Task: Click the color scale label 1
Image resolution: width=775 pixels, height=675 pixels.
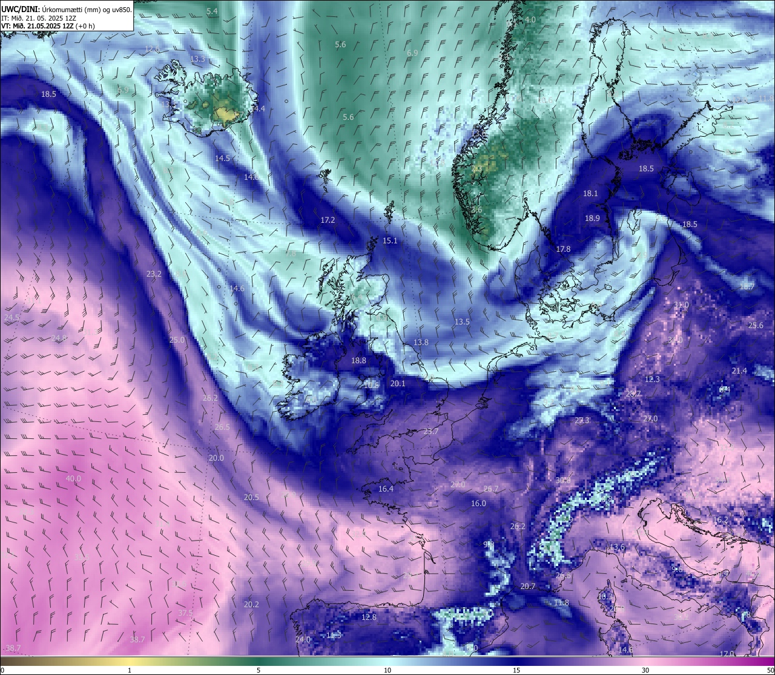Action: [x=130, y=670]
